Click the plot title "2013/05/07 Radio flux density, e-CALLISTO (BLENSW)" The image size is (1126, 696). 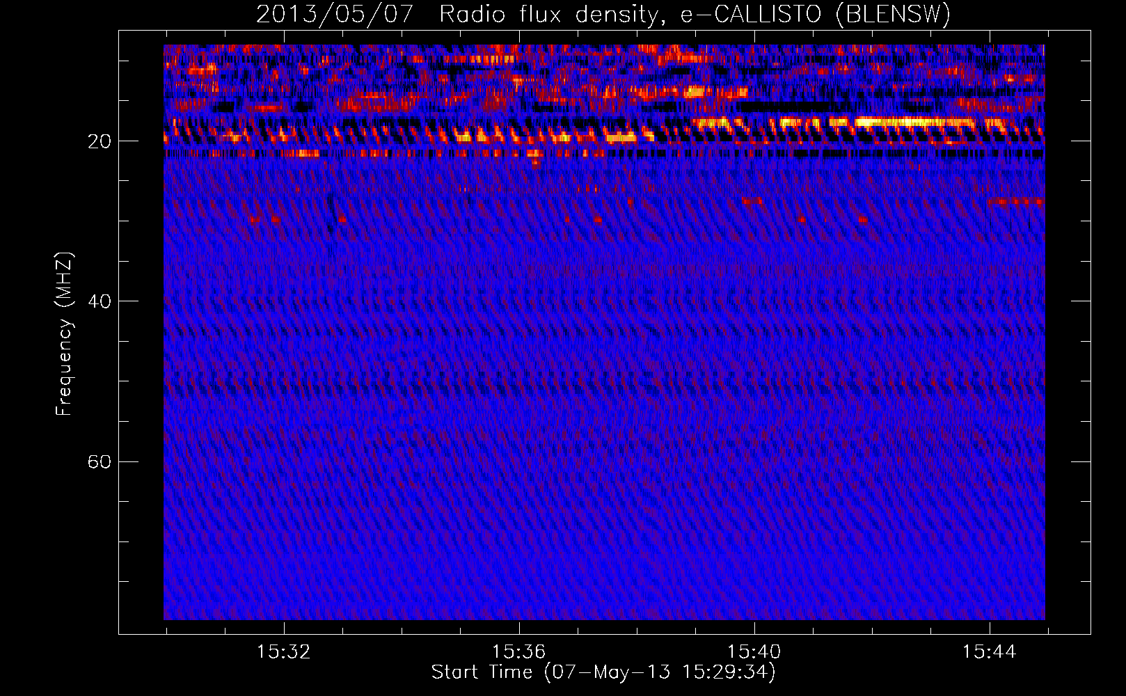point(603,15)
